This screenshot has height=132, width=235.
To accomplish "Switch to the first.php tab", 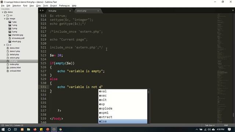I will click(x=59, y=11).
